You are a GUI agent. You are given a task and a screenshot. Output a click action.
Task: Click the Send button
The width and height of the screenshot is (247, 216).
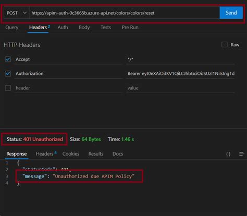[x=231, y=12]
